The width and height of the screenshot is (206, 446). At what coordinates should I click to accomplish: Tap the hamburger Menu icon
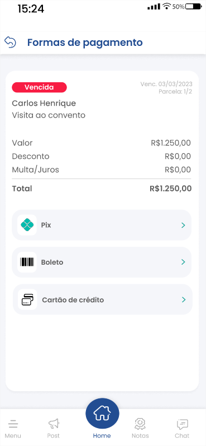pyautogui.click(x=13, y=424)
